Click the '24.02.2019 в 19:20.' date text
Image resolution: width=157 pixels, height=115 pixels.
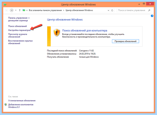pyautogui.click(x=87, y=54)
